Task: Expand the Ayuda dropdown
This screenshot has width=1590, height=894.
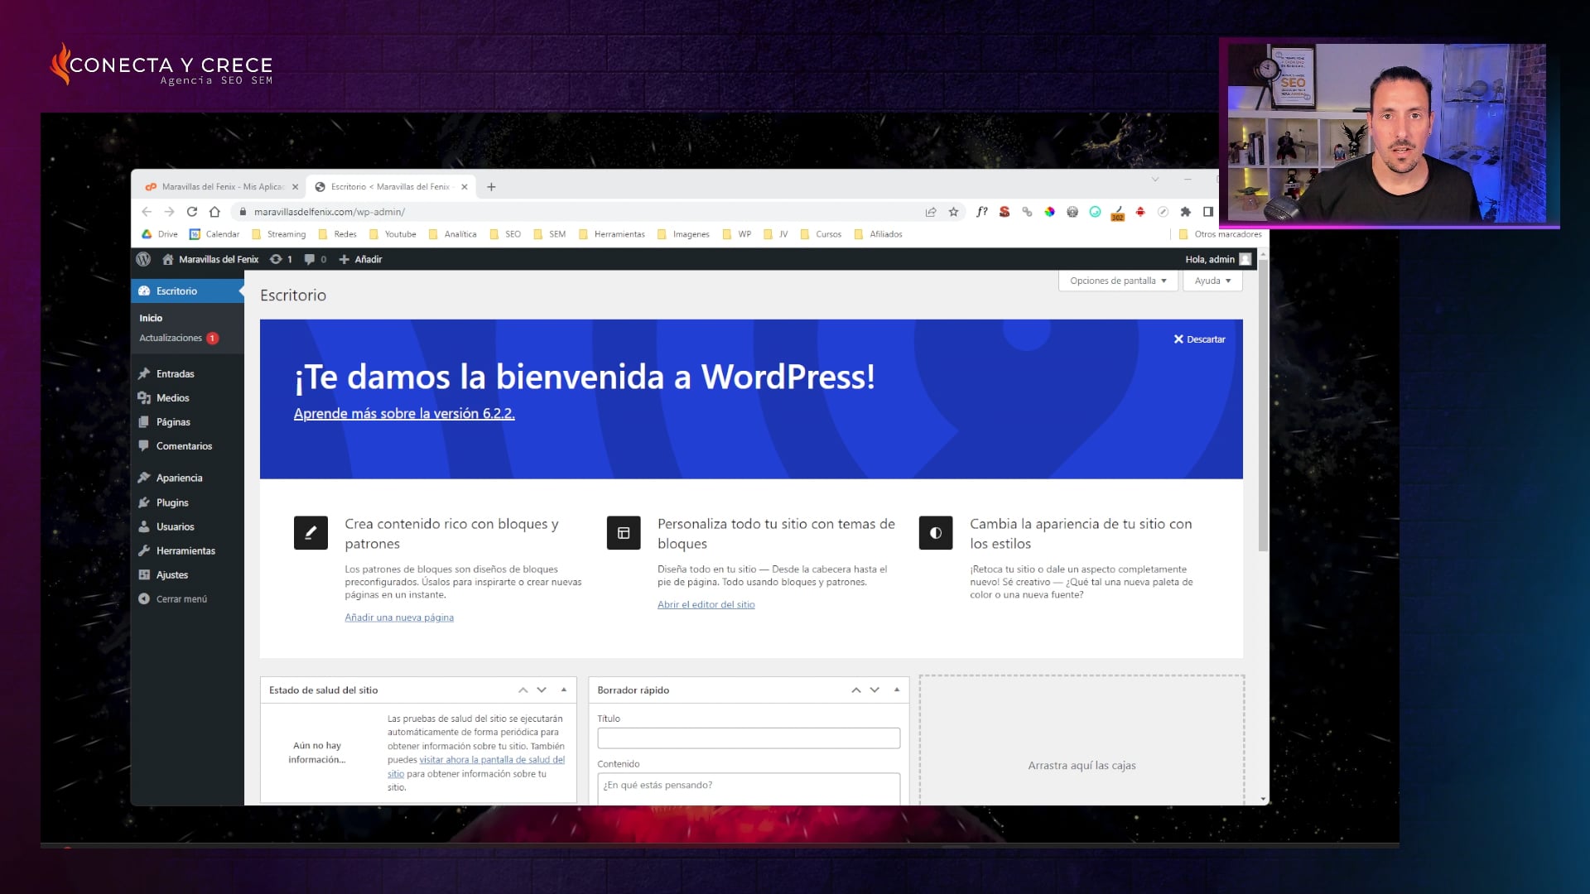Action: click(1212, 281)
